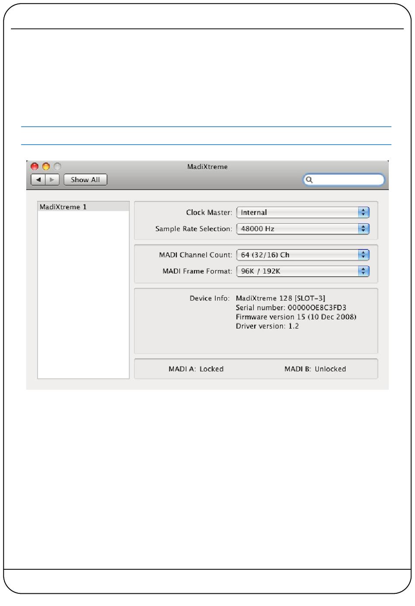Open the Clock Master dropdown
Image resolution: width=415 pixels, height=606 pixels.
(x=303, y=212)
